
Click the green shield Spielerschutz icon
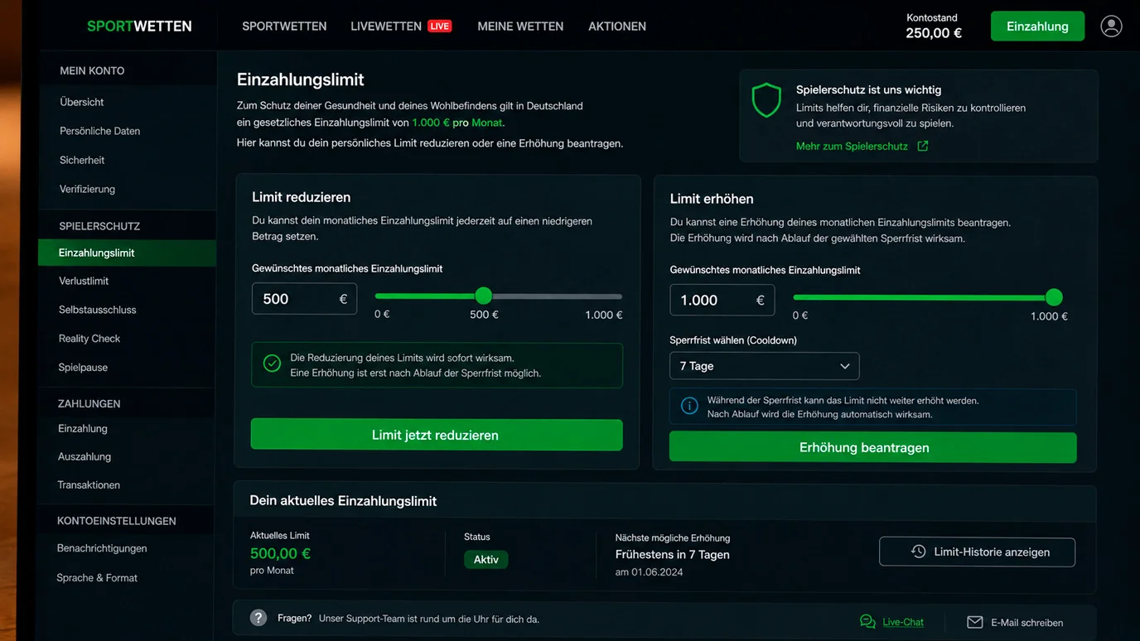766,100
